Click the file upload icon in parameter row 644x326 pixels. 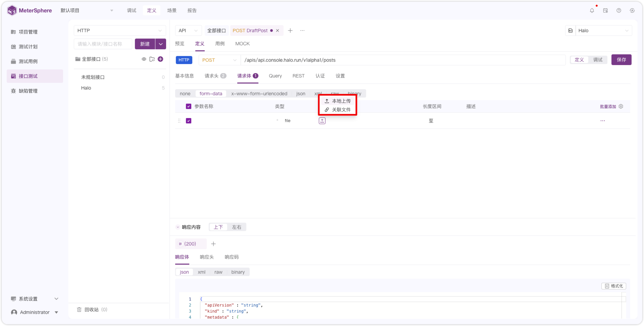click(322, 121)
